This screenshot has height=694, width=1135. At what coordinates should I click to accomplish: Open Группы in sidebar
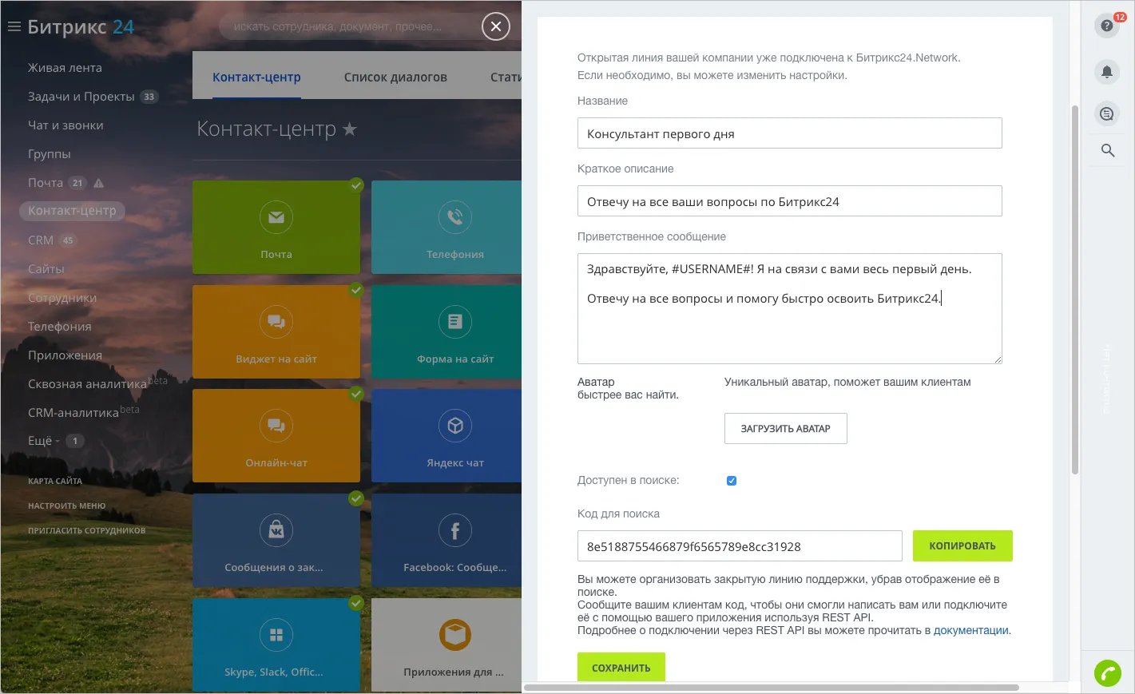tap(50, 154)
